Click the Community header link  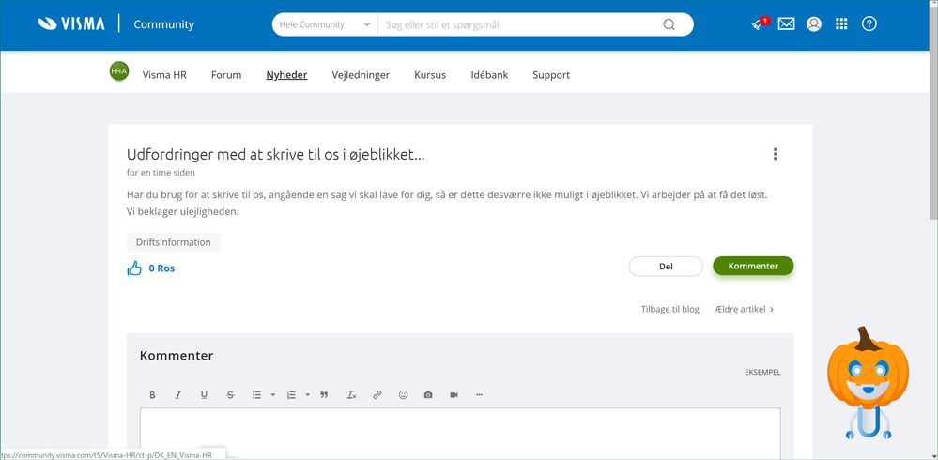(164, 24)
